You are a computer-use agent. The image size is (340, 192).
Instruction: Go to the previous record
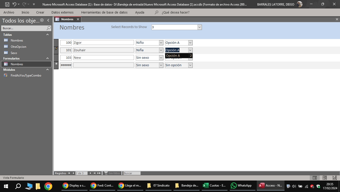pyautogui.click(x=73, y=173)
